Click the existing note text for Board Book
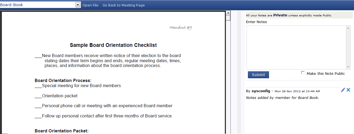This screenshot has height=134, width=354. pos(282,98)
